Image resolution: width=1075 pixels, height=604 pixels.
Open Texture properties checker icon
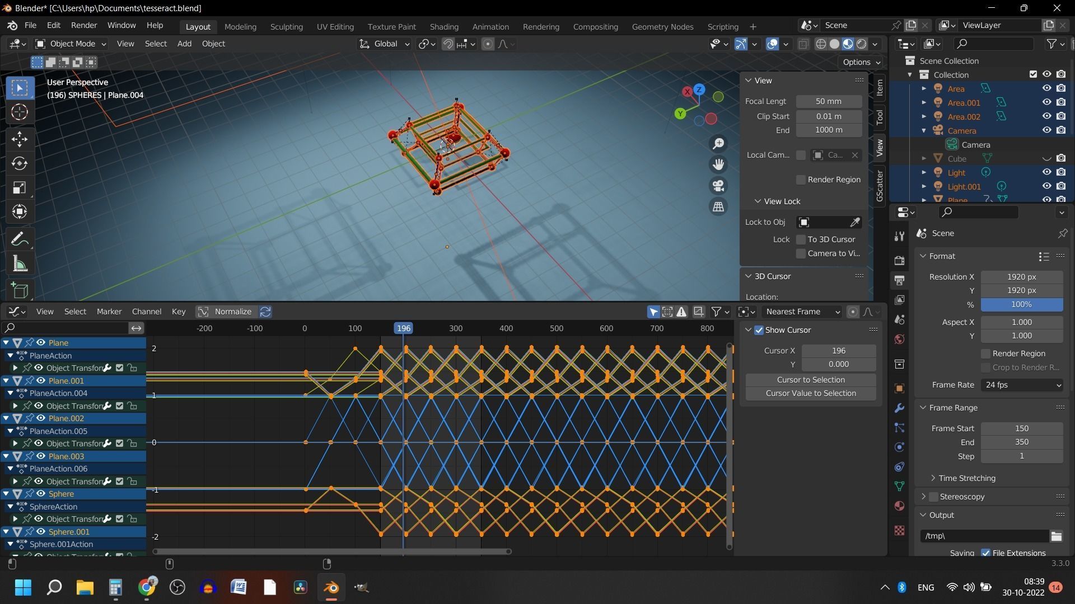tap(899, 530)
